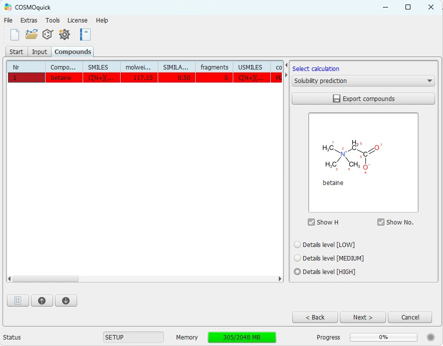Image resolution: width=443 pixels, height=346 pixels.
Task: Click the 0.50 similarity cell
Action: [x=177, y=77]
